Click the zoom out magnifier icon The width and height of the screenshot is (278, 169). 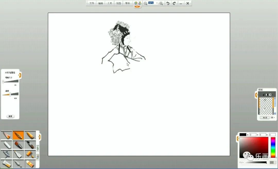pyautogui.click(x=145, y=3)
